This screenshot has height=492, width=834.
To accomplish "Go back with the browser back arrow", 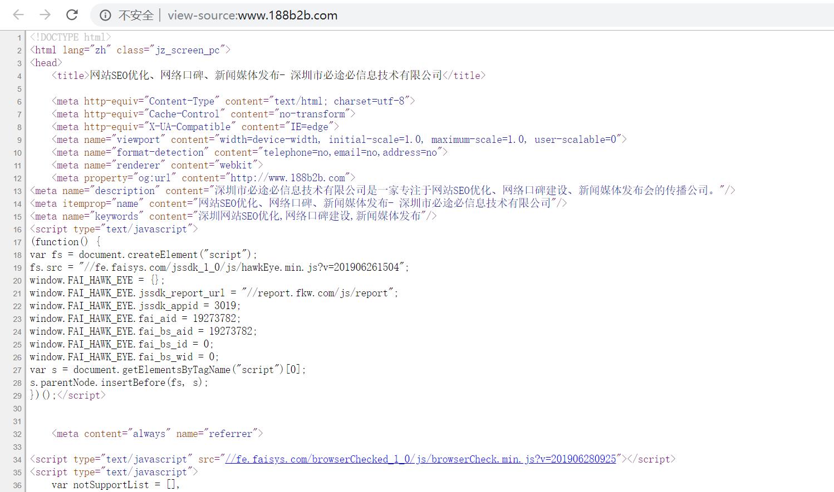I will point(18,15).
